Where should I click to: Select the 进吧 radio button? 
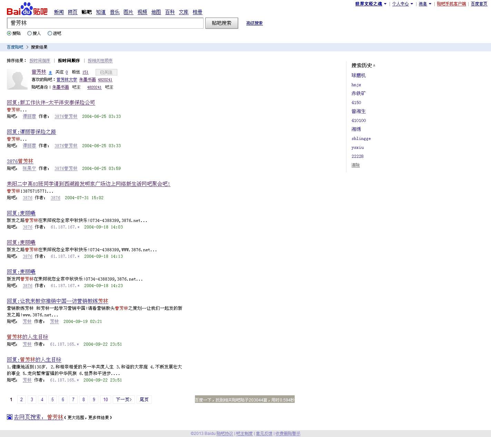(x=50, y=33)
